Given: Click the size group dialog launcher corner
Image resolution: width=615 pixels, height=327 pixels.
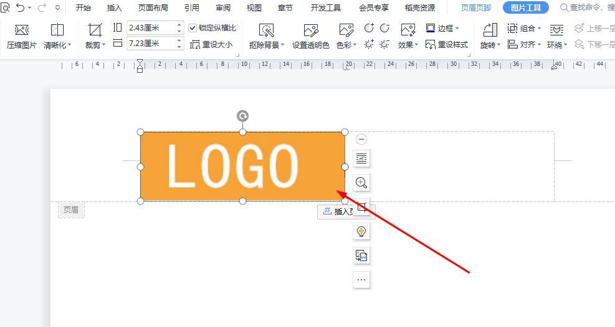Looking at the screenshot, I should (x=237, y=55).
